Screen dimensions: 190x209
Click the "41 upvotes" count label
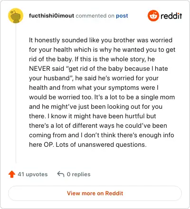coord(33,174)
